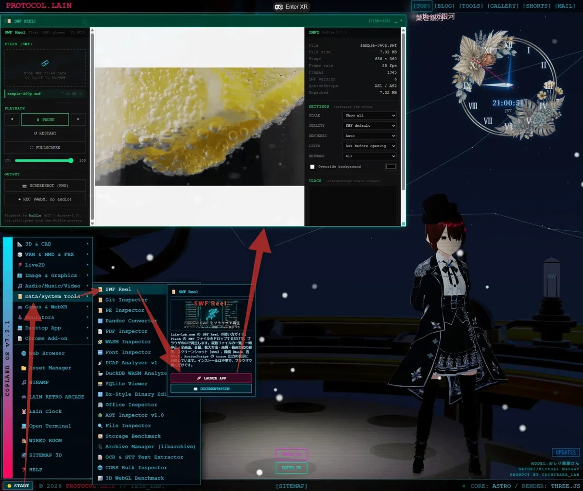
Task: Click the Office Inspector icon
Action: 100,405
